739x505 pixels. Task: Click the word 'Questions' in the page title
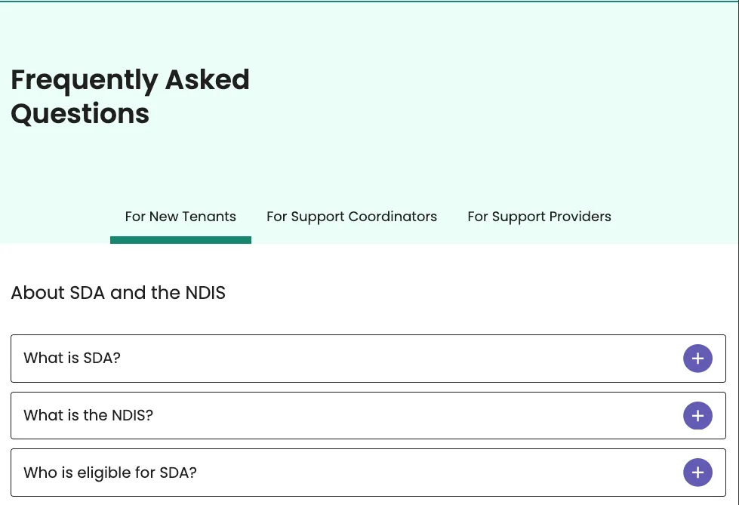80,114
